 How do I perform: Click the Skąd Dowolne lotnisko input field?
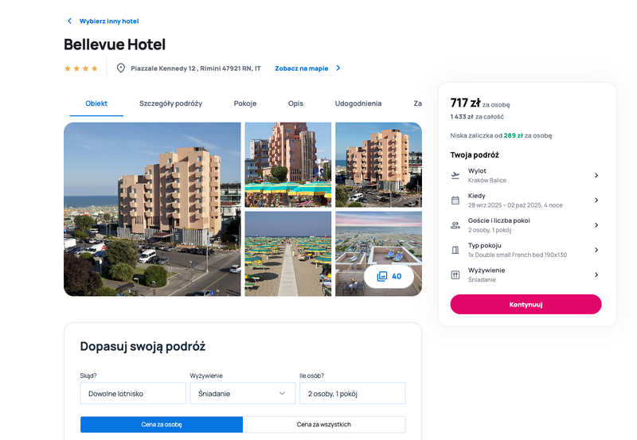point(133,393)
